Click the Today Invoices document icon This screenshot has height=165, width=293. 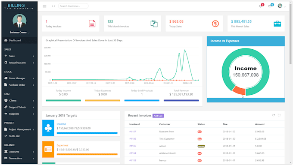click(92, 24)
